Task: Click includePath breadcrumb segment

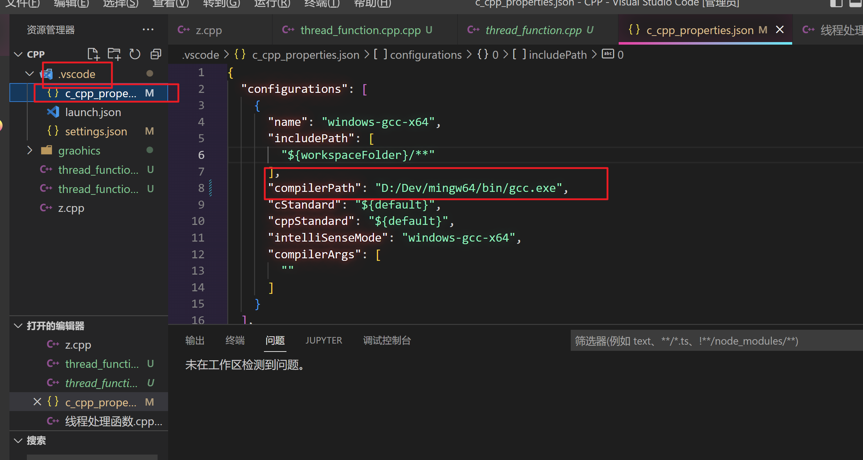Action: 558,55
